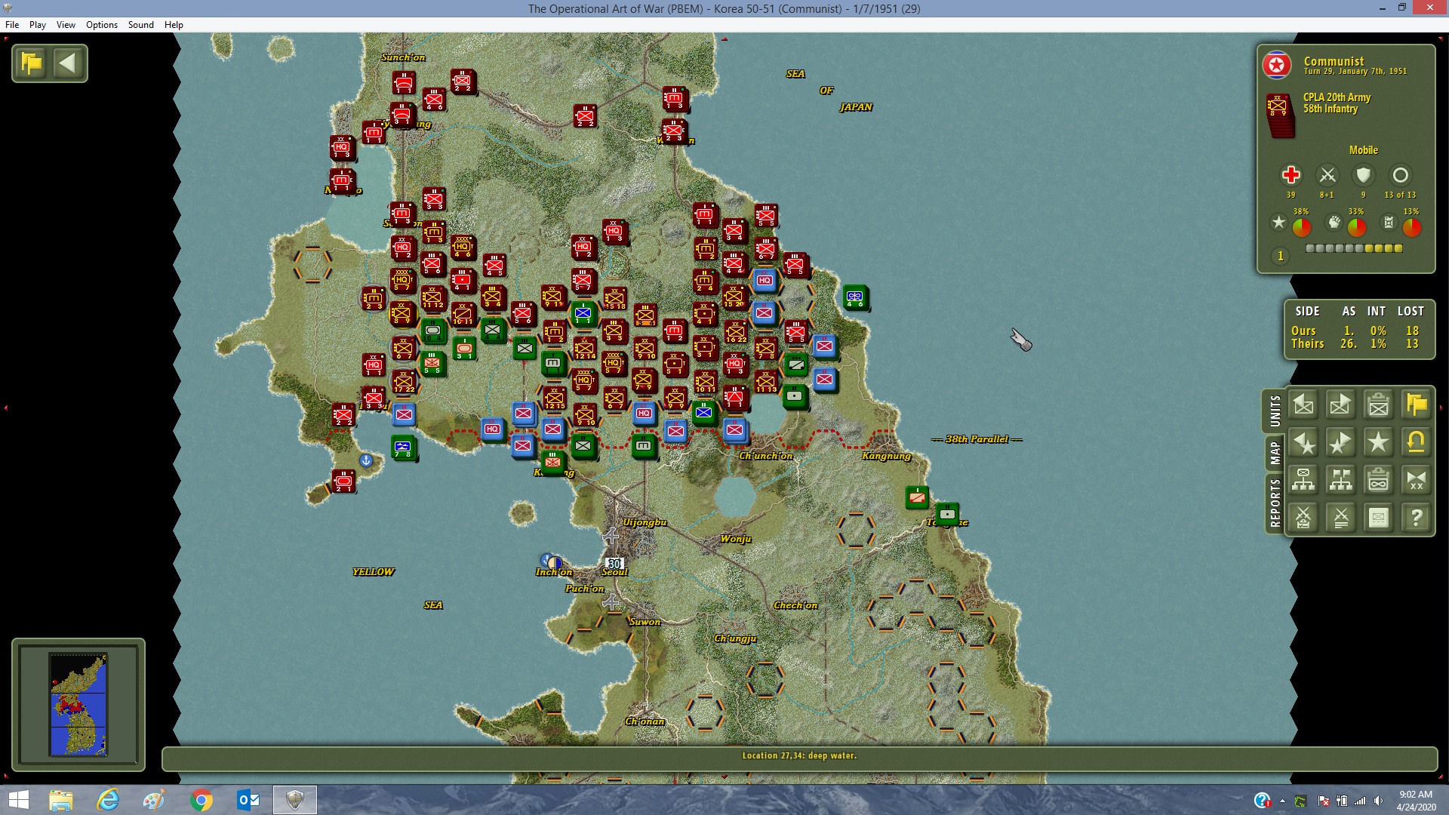Screen dimensions: 1449x815
Task: Click the shield defense icon
Action: coord(1363,175)
